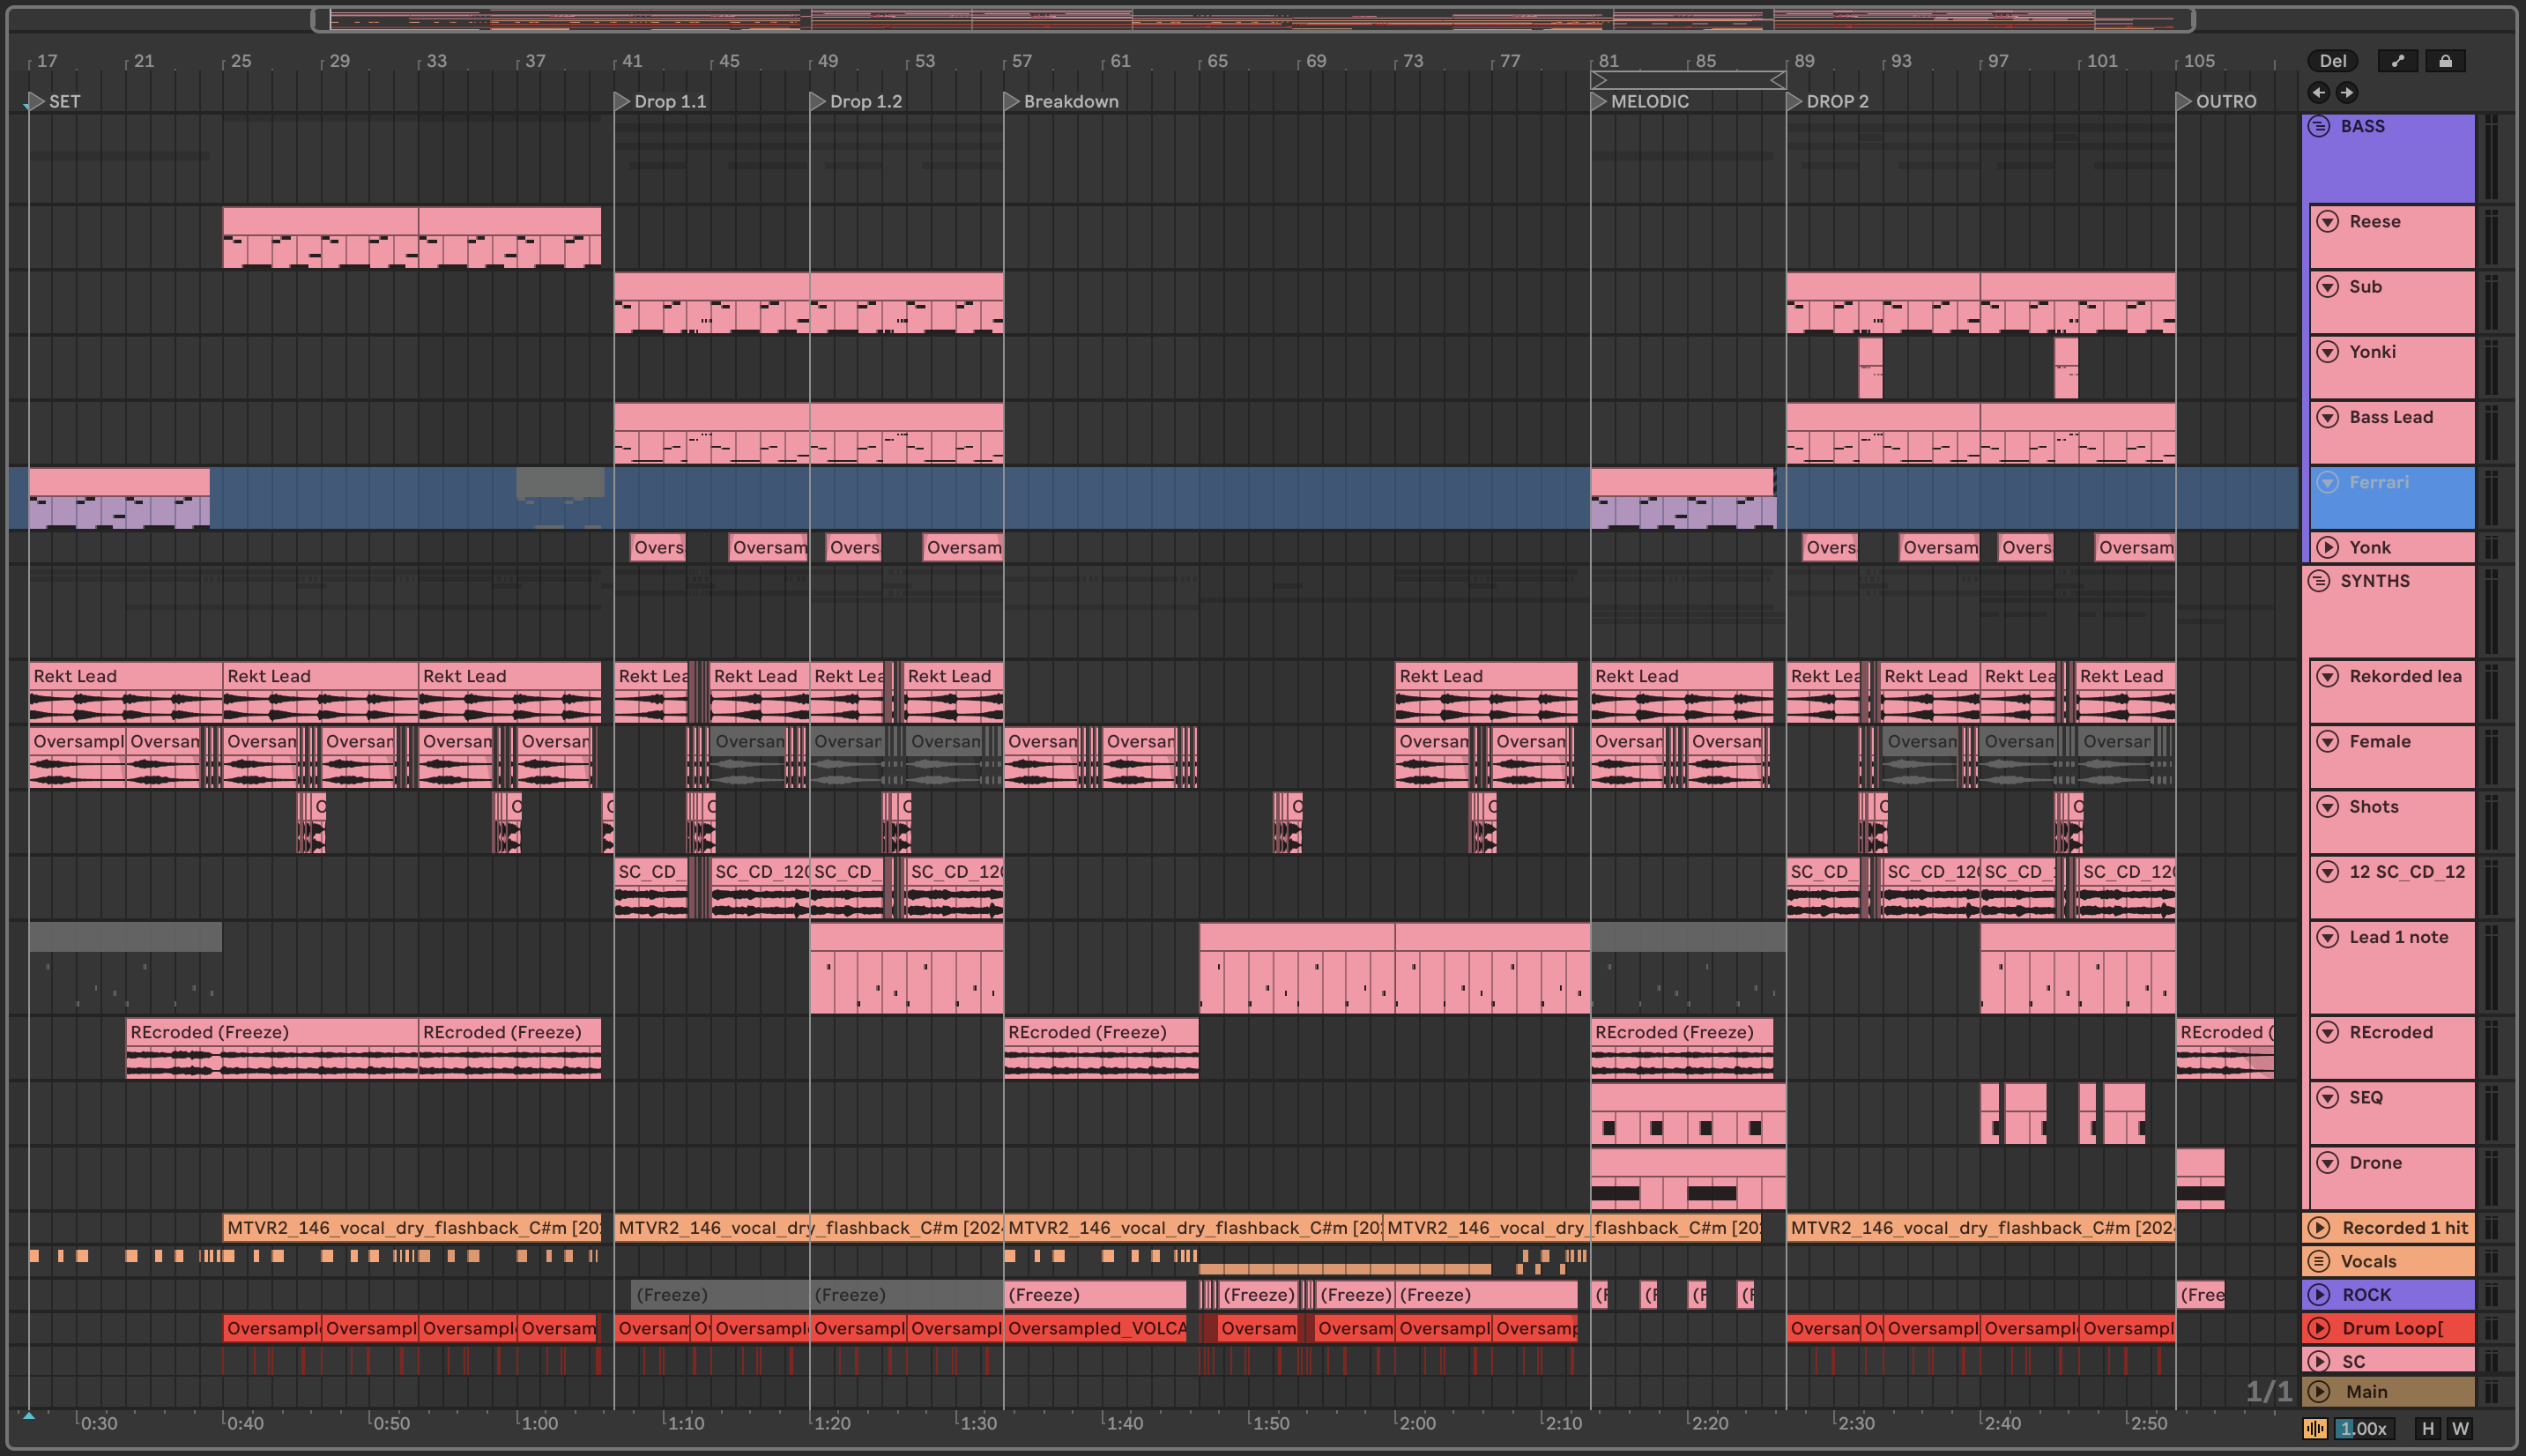Select the Sub track name
Image resolution: width=2526 pixels, height=1456 pixels.
point(2365,286)
